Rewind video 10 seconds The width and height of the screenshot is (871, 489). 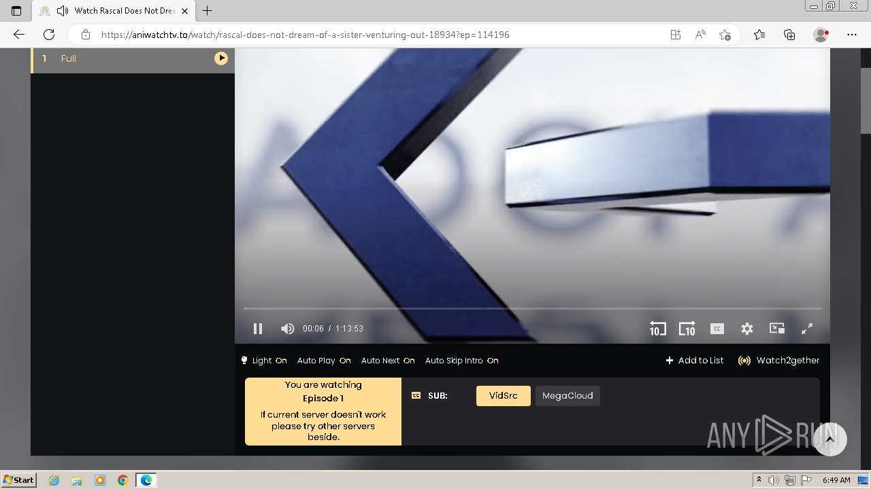(657, 329)
